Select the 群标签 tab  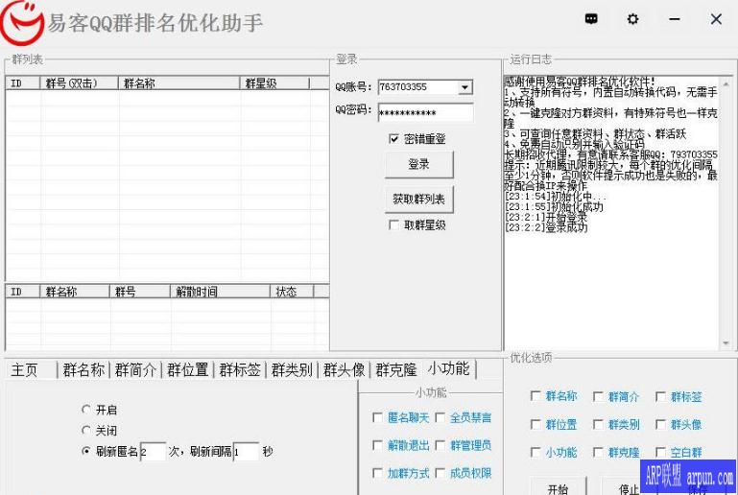click(x=240, y=370)
